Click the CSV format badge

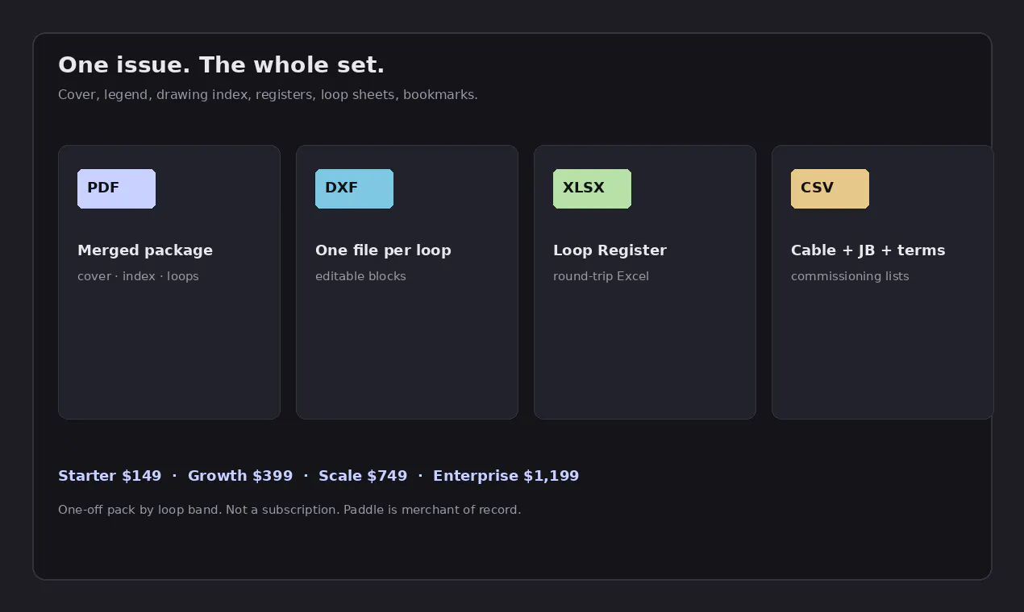point(830,188)
